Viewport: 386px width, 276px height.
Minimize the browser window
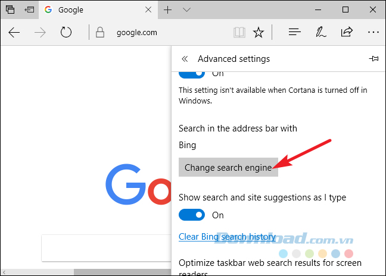point(318,10)
